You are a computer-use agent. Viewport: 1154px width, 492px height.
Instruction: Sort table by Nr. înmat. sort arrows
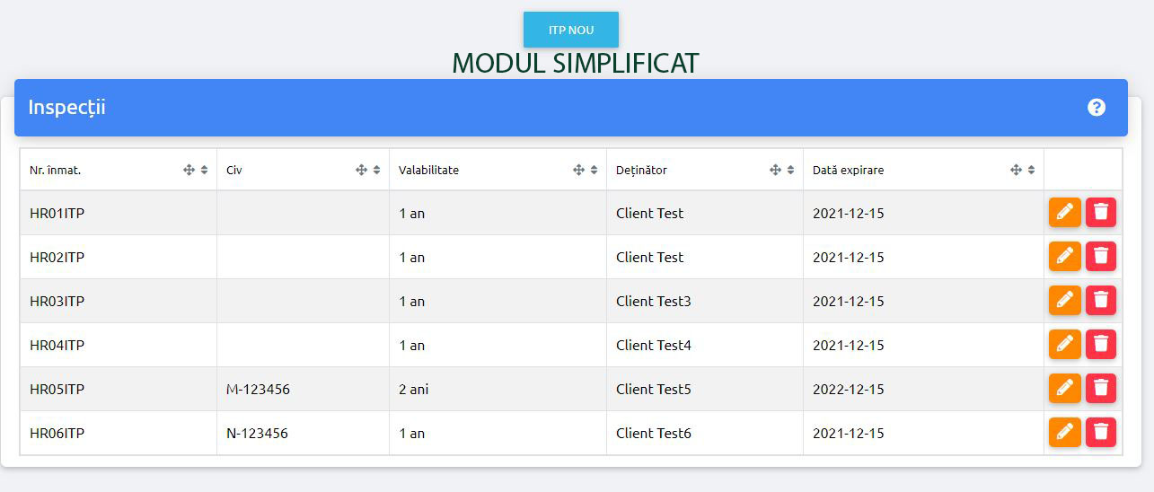coord(205,170)
